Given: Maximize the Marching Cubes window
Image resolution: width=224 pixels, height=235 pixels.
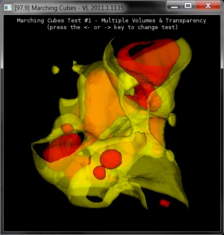Looking at the screenshot, I should click(x=188, y=5).
